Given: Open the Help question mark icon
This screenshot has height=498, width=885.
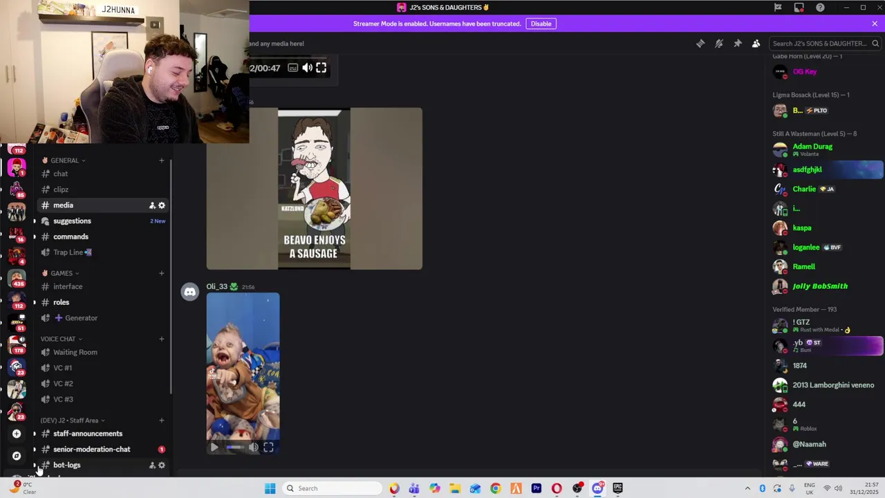Looking at the screenshot, I should coord(820,8).
